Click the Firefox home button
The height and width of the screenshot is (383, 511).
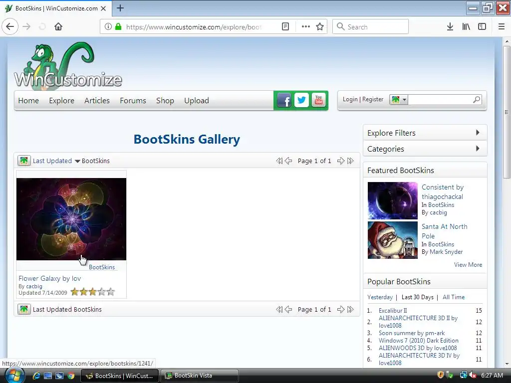click(58, 27)
